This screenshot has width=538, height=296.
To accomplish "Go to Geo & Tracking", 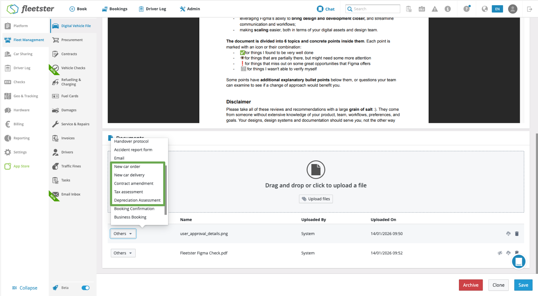I will [x=21, y=96].
